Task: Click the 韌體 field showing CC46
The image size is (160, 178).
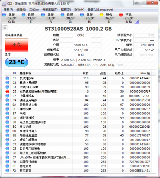Action: click(80, 35)
